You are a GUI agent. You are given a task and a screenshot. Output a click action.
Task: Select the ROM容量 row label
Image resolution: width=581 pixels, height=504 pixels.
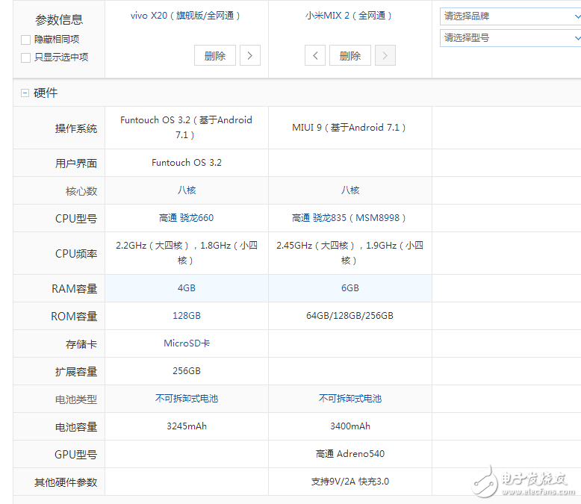click(x=74, y=317)
